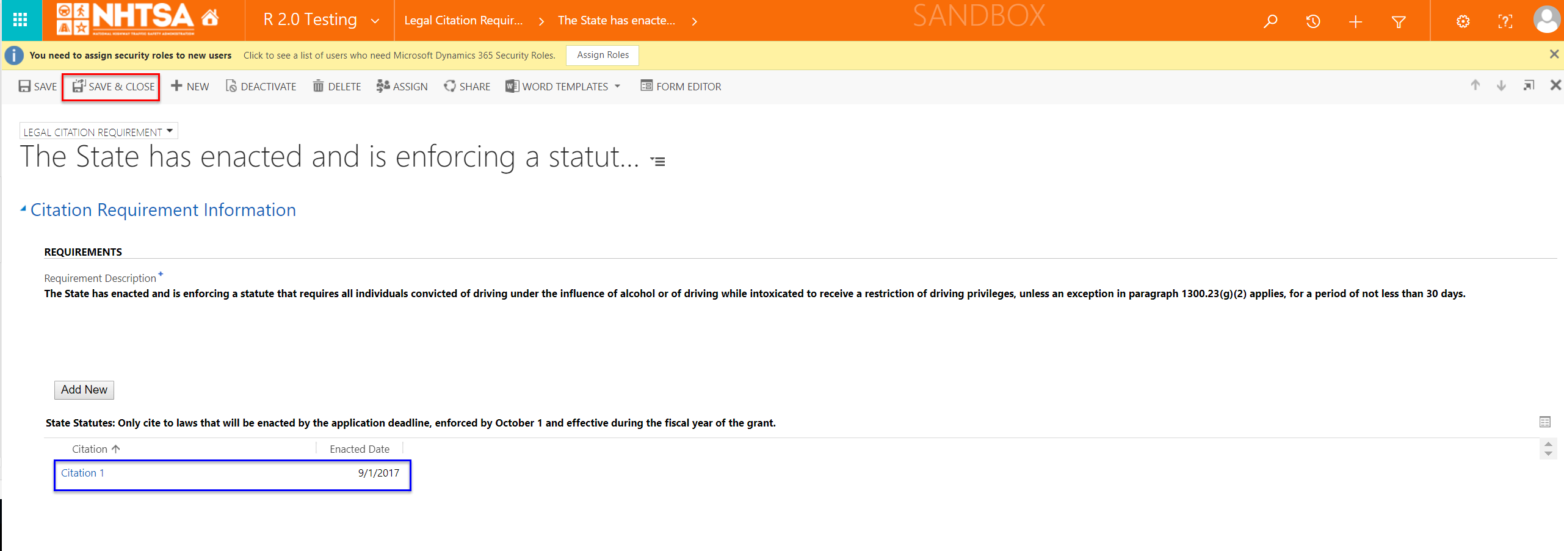Click the Assign Roles button
This screenshot has height=551, width=1564.
(x=603, y=55)
